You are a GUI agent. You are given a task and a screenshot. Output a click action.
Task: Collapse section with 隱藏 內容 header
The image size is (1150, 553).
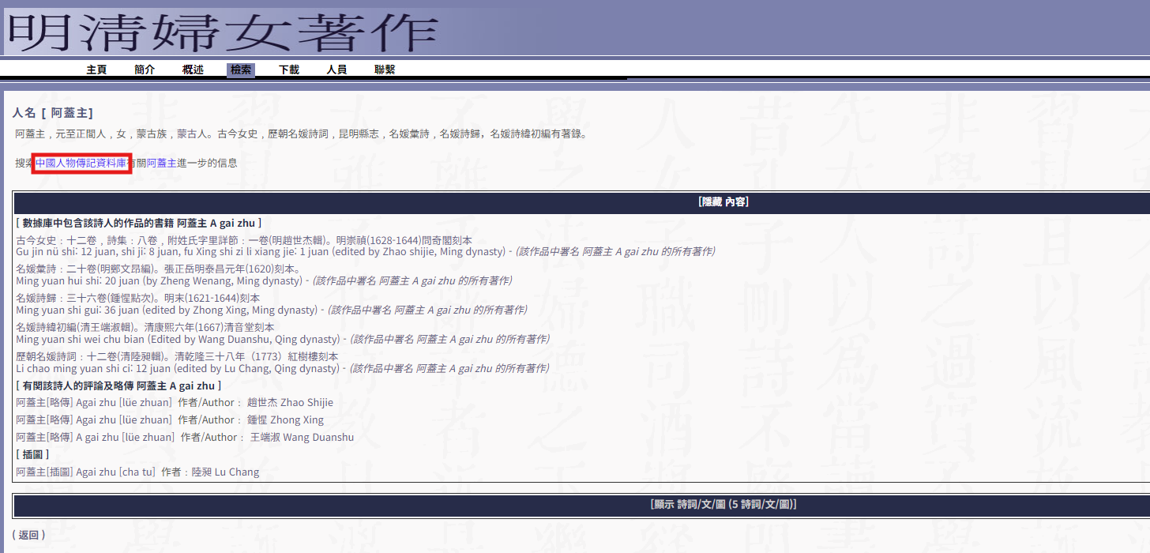pos(723,202)
